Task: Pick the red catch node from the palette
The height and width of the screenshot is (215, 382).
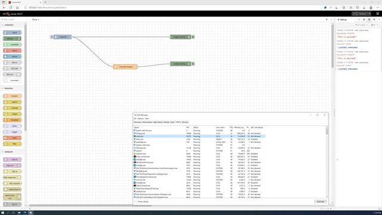Action: point(12,50)
